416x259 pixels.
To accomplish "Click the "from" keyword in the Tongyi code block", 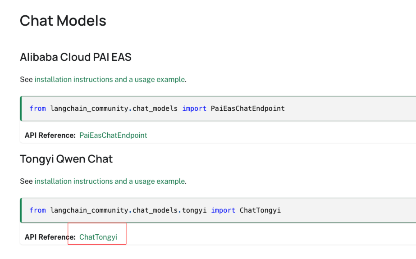I will click(x=38, y=210).
